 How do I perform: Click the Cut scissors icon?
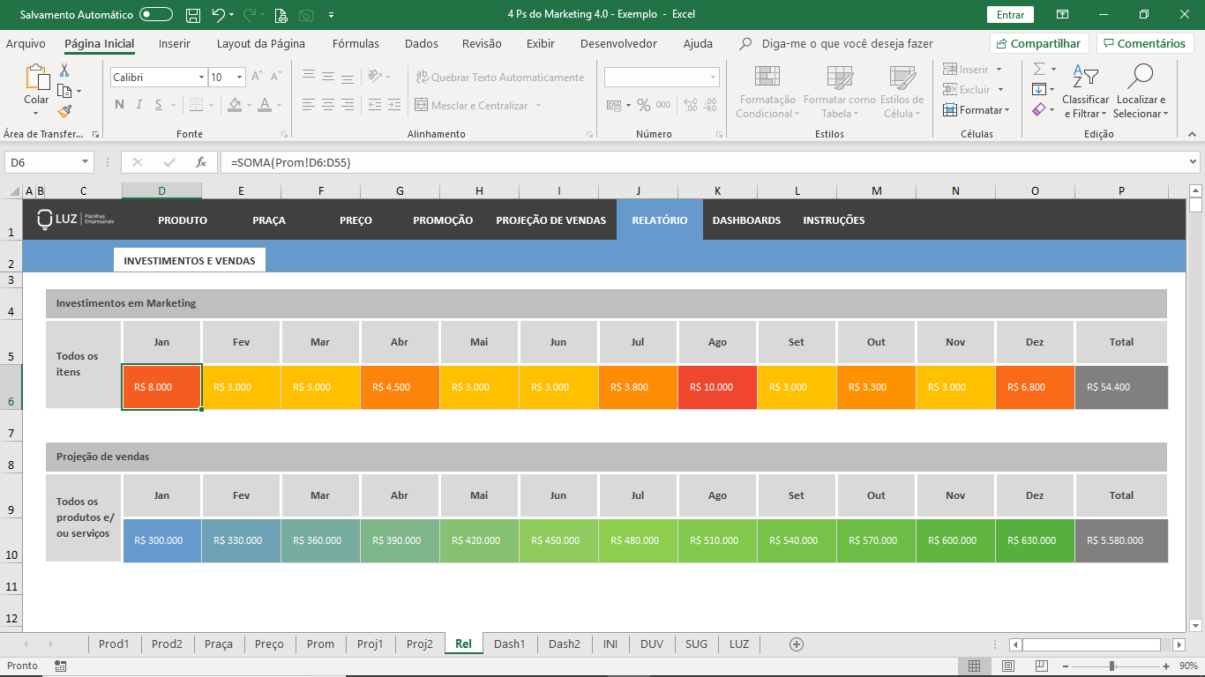pyautogui.click(x=64, y=71)
